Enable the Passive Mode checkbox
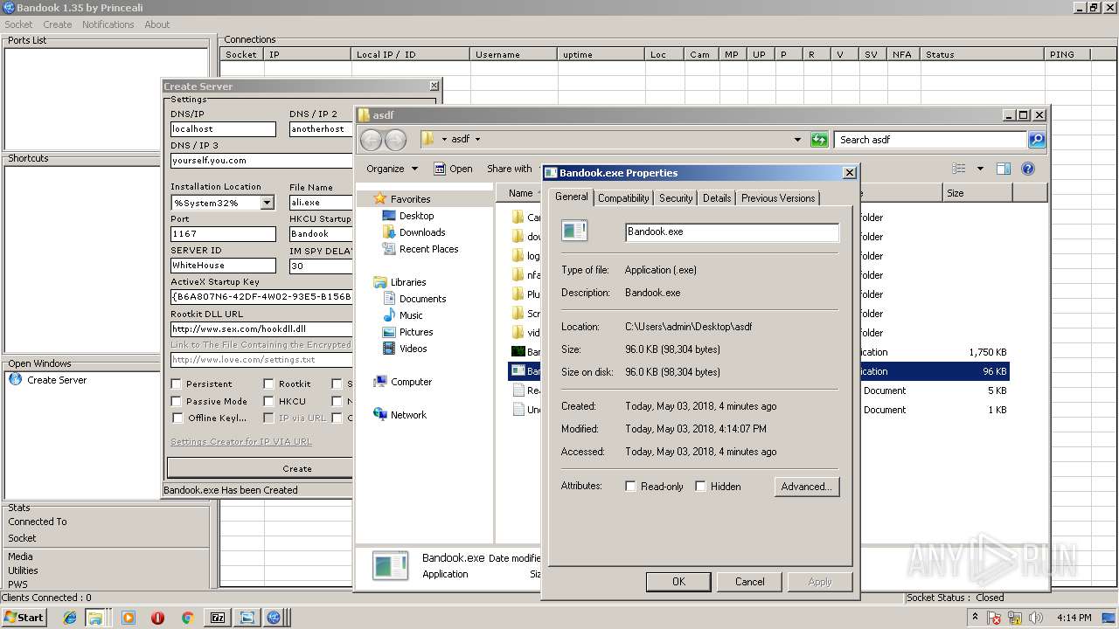 point(177,401)
